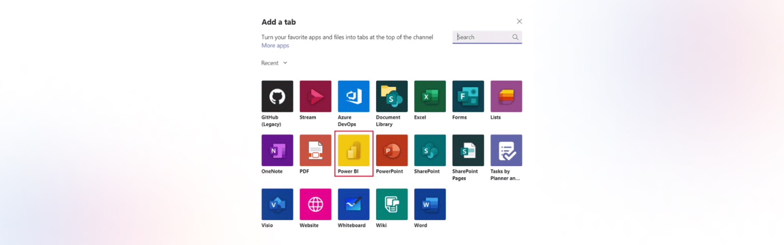Open the Document Library app
Screen dimensions: 784x245
[392, 96]
